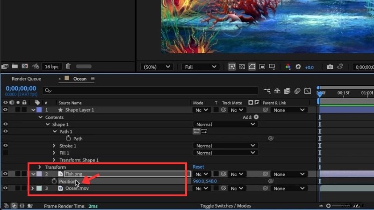Open the Fill 1 Normal blend dropdown
This screenshot has height=210, width=374.
point(225,153)
